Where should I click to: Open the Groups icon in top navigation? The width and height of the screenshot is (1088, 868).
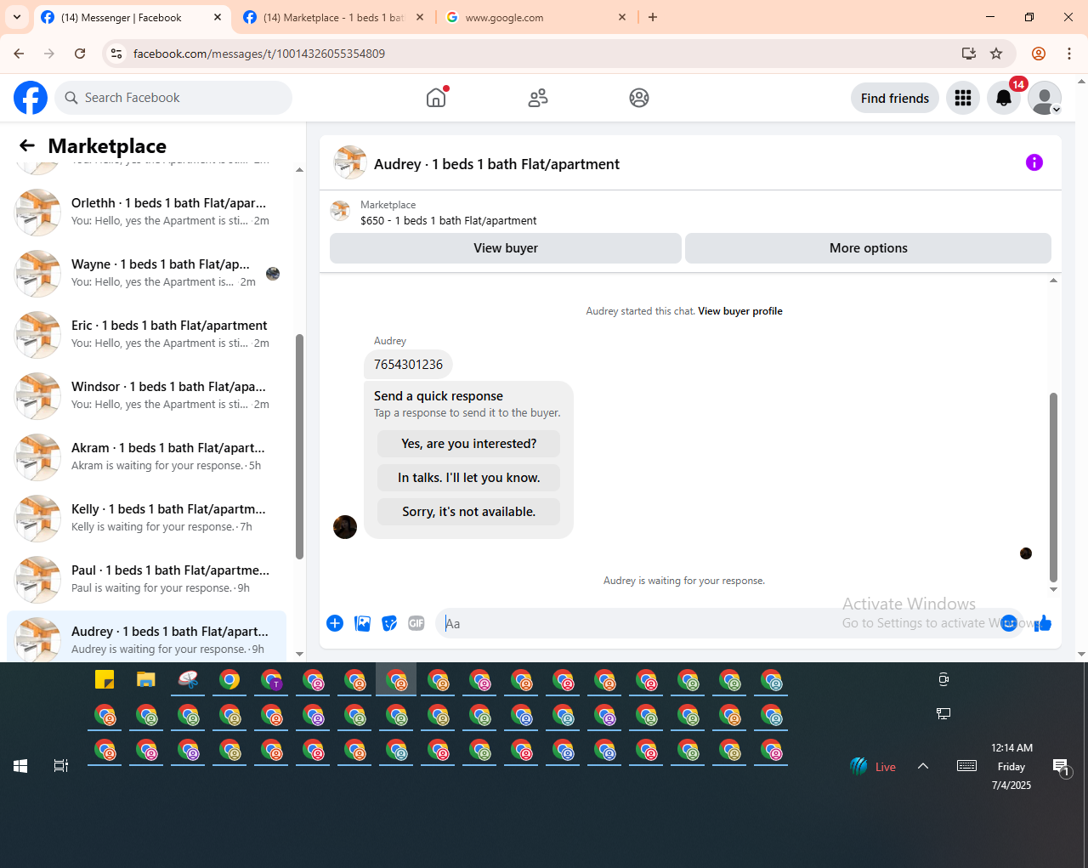639,98
